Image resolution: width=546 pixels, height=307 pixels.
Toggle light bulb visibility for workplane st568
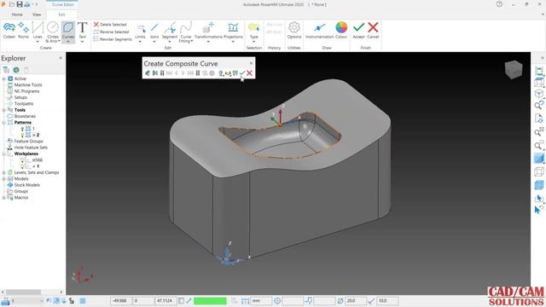coord(22,160)
